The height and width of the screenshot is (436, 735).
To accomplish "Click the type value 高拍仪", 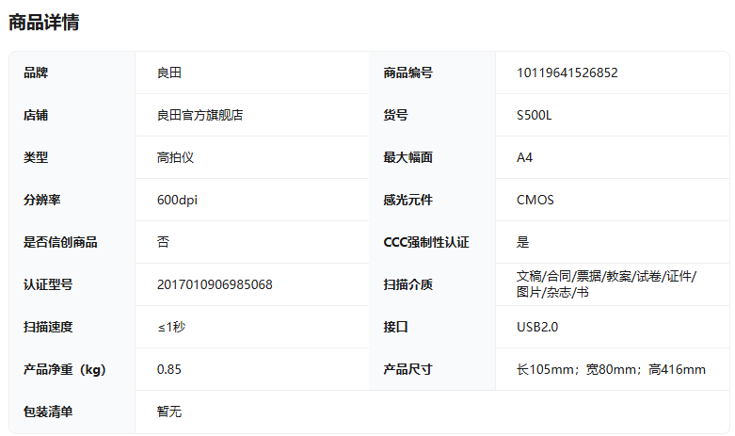I will coord(175,157).
